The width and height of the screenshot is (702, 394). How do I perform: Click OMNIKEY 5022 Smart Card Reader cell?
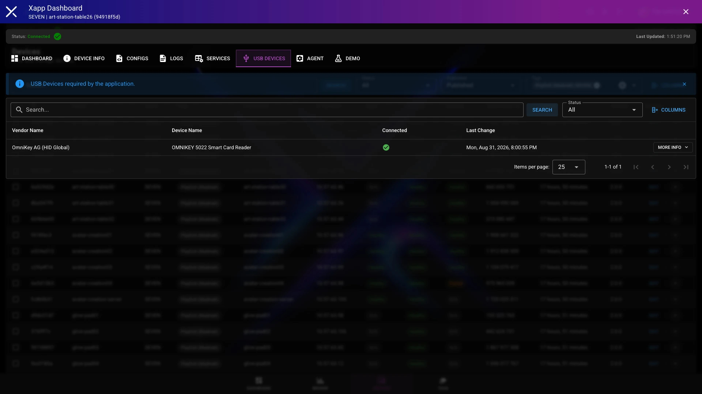pyautogui.click(x=211, y=147)
